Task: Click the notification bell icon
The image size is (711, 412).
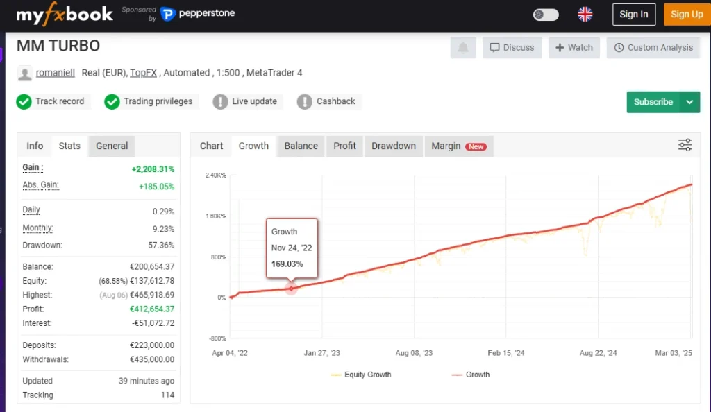Action: 462,48
